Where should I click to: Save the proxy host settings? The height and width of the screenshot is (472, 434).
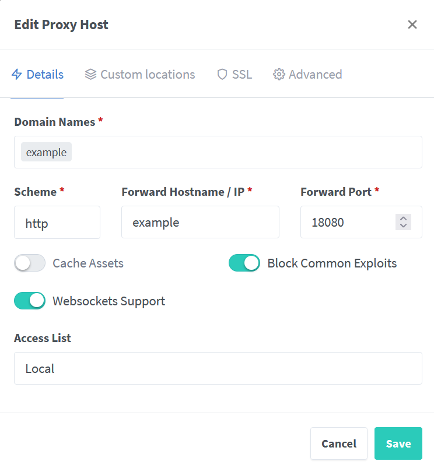398,443
